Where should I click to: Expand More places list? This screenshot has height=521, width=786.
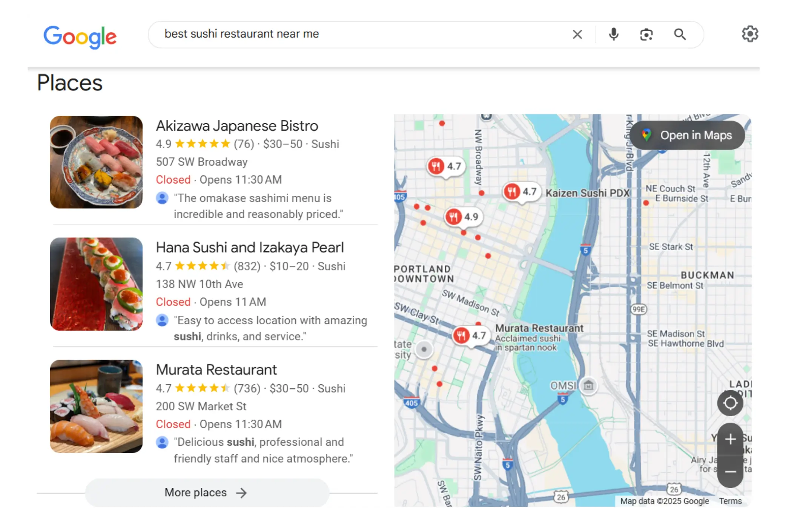(207, 492)
